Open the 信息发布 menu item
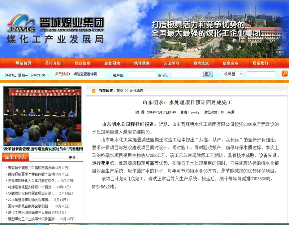The height and width of the screenshot is (225, 289). (230, 63)
